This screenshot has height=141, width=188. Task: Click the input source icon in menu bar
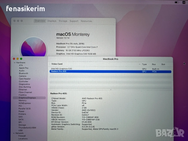[x=184, y=2]
